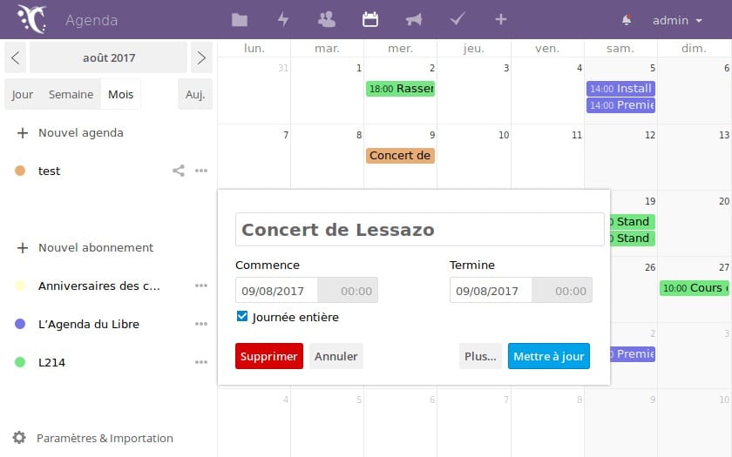Open the notifications bell icon
This screenshot has width=732, height=457.
click(627, 20)
